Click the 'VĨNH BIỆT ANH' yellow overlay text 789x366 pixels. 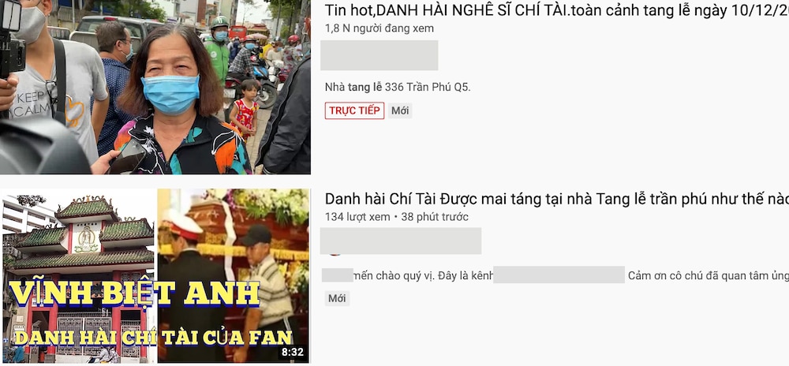(x=135, y=294)
